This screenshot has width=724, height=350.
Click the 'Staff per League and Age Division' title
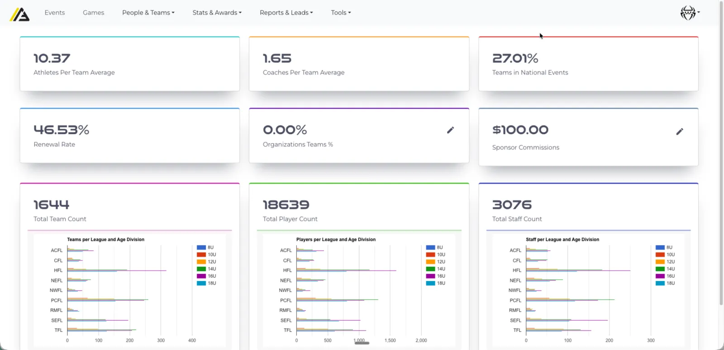(562, 240)
